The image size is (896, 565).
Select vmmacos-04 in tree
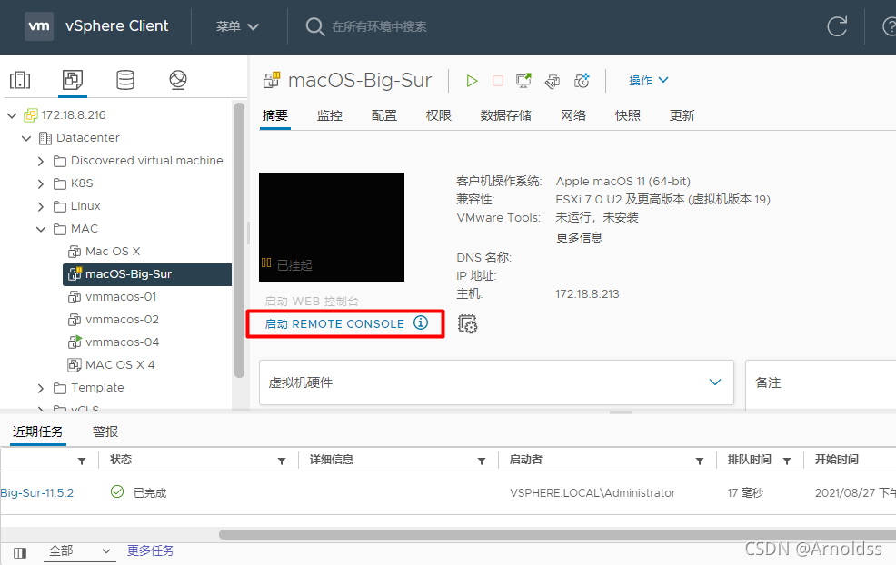click(x=122, y=342)
